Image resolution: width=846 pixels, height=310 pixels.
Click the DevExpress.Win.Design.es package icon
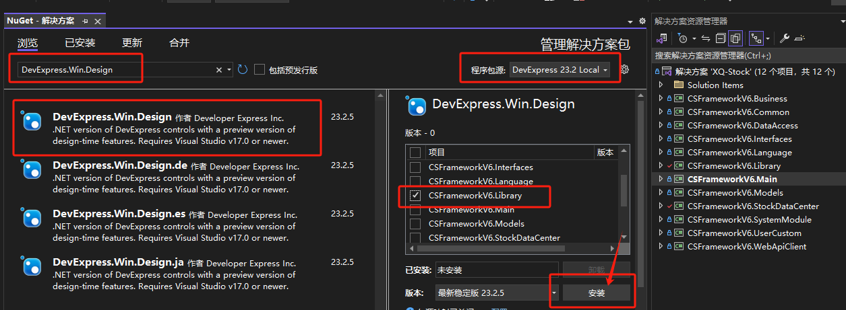click(x=32, y=219)
